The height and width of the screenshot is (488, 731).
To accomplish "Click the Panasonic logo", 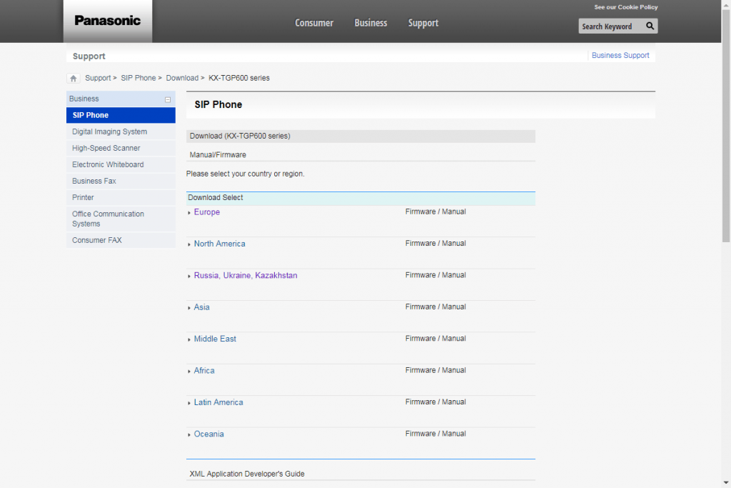I will (x=107, y=21).
